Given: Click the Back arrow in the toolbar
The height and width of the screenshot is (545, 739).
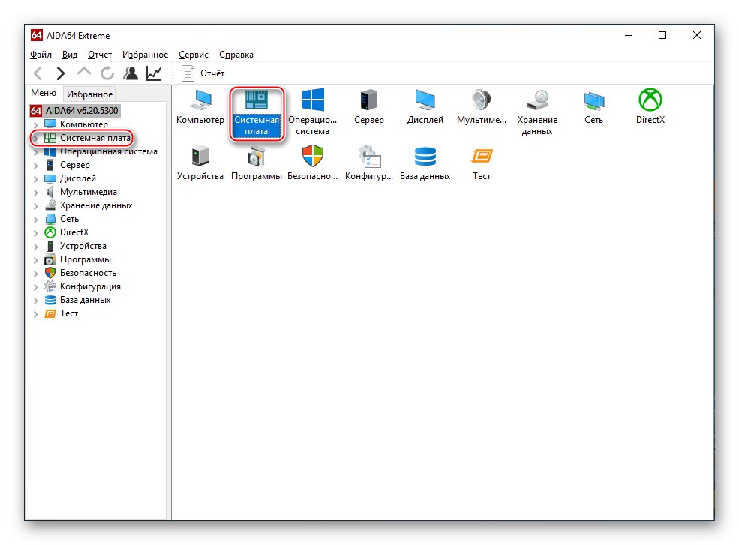Looking at the screenshot, I should (x=38, y=73).
